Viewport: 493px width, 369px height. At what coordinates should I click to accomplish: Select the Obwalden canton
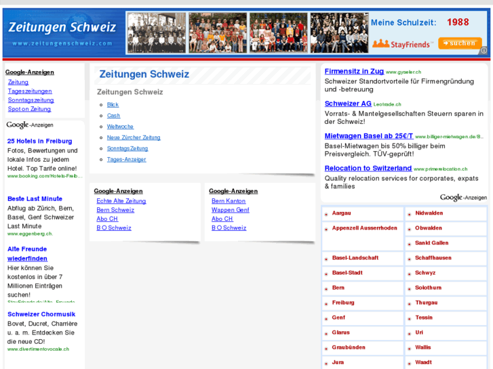[x=428, y=228]
